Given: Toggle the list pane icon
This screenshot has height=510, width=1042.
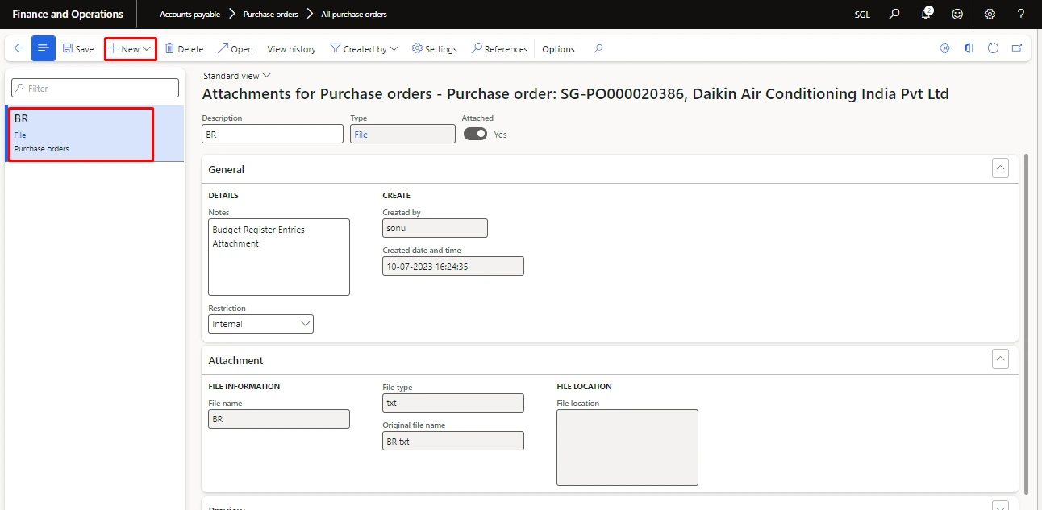Looking at the screenshot, I should click(44, 48).
